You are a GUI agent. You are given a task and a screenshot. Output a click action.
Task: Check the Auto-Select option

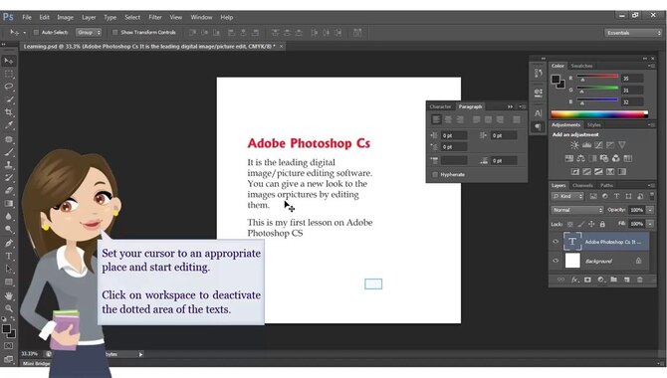36,32
